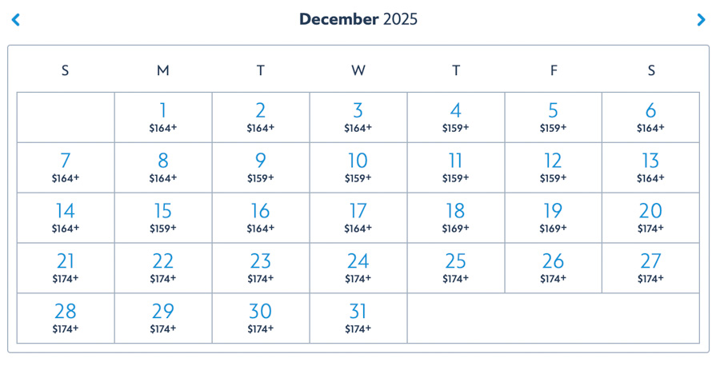The image size is (720, 370).
Task: Click December 19 on the calendar
Action: tap(554, 217)
